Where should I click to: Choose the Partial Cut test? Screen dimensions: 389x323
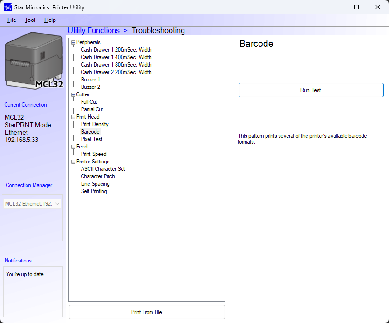tap(92, 109)
